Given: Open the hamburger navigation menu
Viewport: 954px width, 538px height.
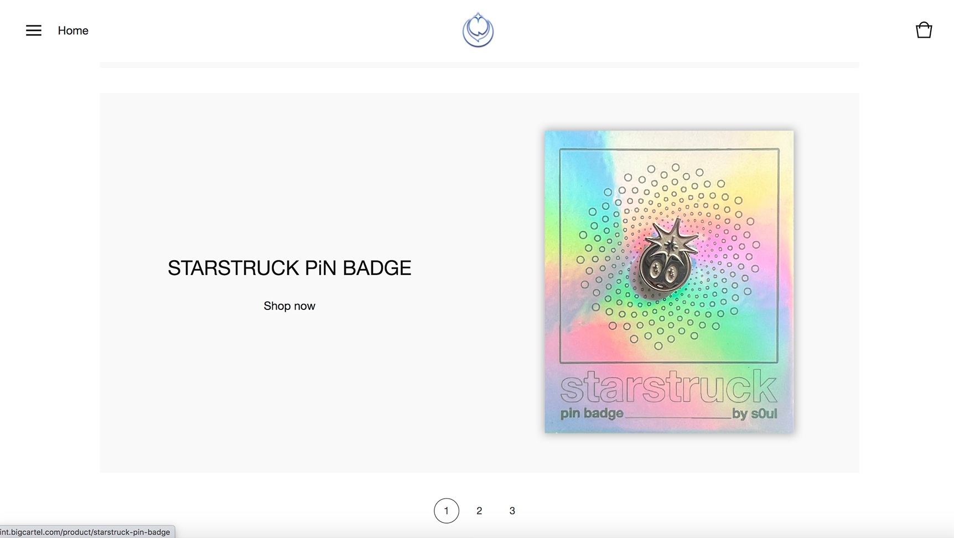Looking at the screenshot, I should pos(34,30).
